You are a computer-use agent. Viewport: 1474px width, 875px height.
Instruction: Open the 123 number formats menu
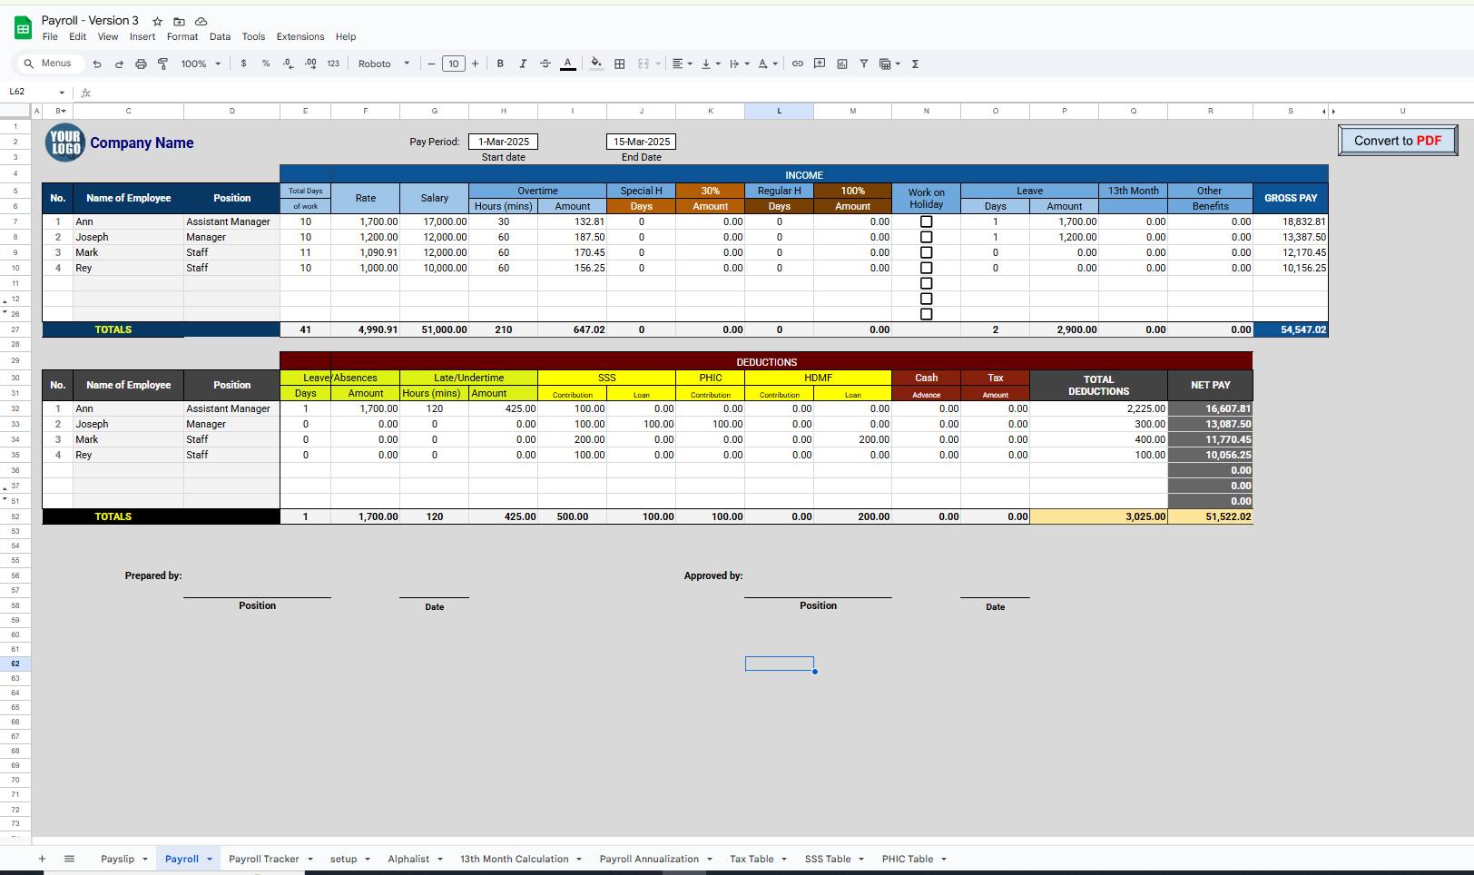[x=333, y=64]
